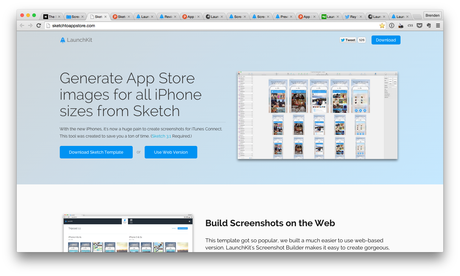Reload the sketchtoappstore.com page
This screenshot has width=460, height=276.
[x=39, y=26]
